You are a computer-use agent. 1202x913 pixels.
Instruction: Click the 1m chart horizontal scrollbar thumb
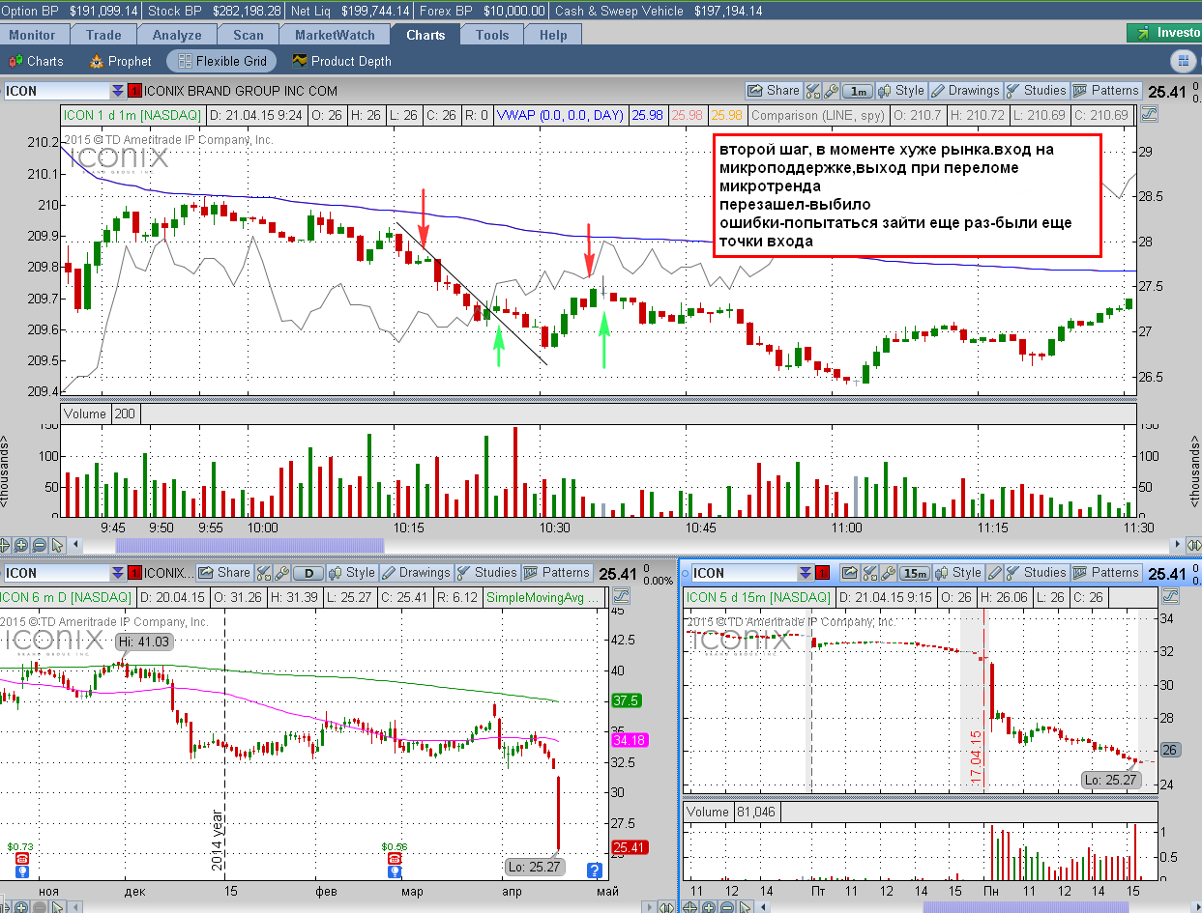coord(249,545)
